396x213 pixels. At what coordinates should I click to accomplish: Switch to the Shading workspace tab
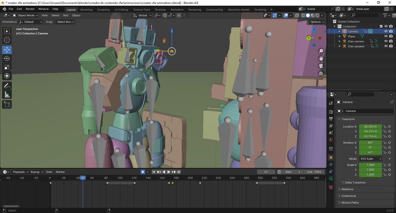click(160, 10)
